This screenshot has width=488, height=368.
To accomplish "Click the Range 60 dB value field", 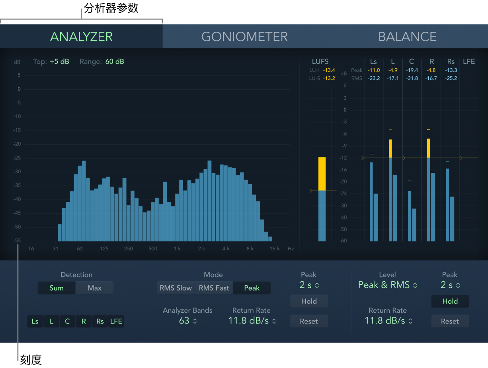I will coord(115,62).
